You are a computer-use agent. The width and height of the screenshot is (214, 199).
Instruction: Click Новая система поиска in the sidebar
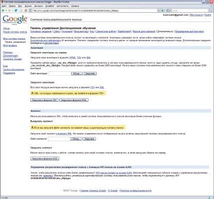(x=15, y=32)
